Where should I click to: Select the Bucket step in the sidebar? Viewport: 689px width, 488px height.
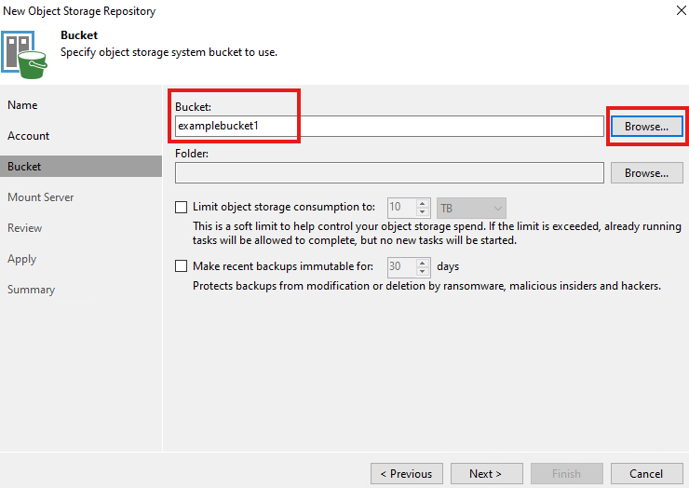click(24, 167)
